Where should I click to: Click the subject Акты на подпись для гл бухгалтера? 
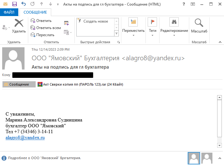click(70, 67)
